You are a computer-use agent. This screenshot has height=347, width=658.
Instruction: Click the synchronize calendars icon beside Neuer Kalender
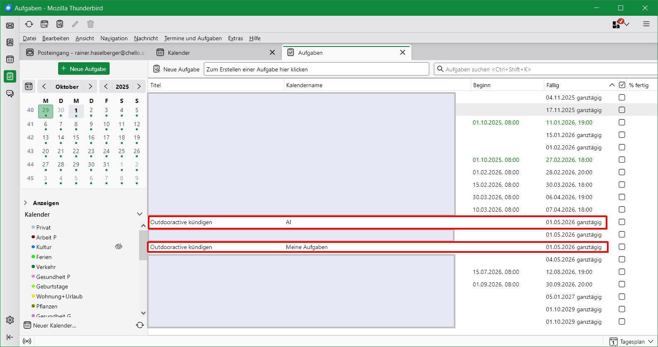coord(140,325)
